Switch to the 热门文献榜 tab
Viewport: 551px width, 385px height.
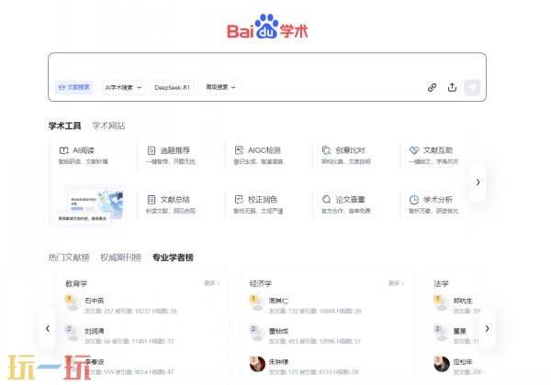click(69, 258)
